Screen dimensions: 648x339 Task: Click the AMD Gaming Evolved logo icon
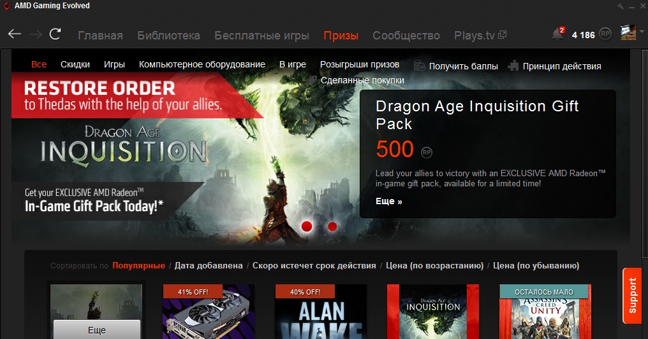pyautogui.click(x=6, y=6)
